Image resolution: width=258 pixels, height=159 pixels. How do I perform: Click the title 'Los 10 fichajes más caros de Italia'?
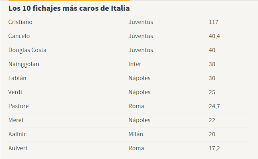tap(69, 8)
